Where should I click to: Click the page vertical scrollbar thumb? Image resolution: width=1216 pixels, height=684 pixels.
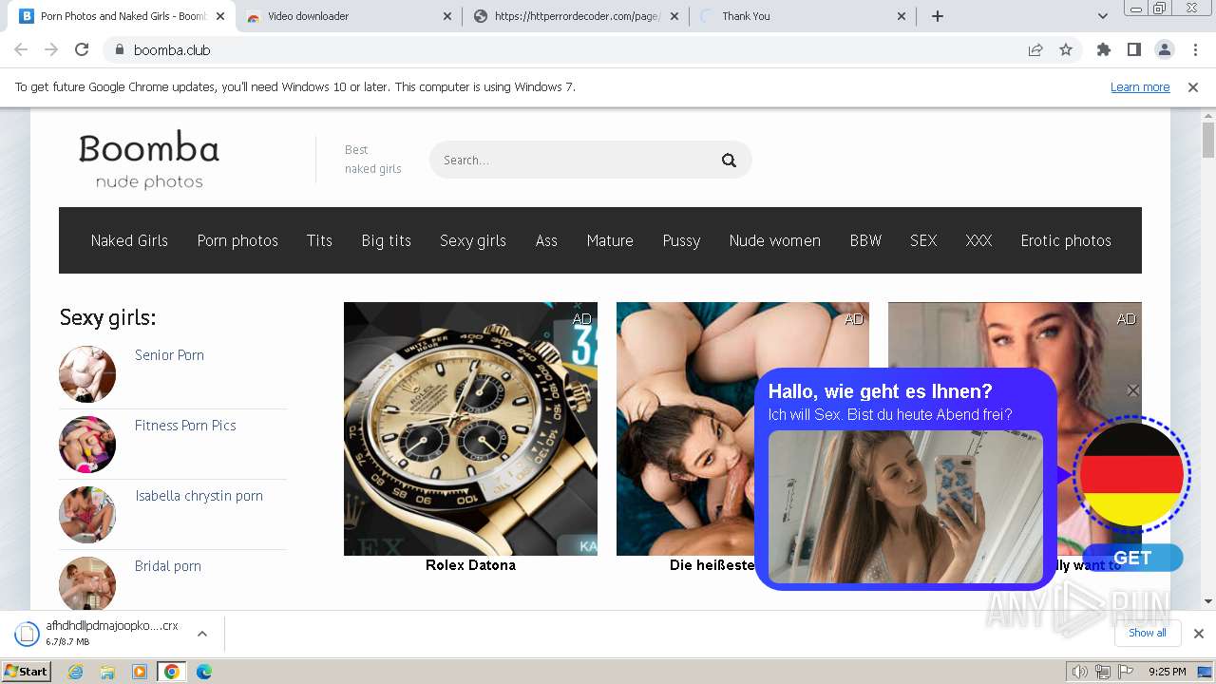coord(1208,140)
